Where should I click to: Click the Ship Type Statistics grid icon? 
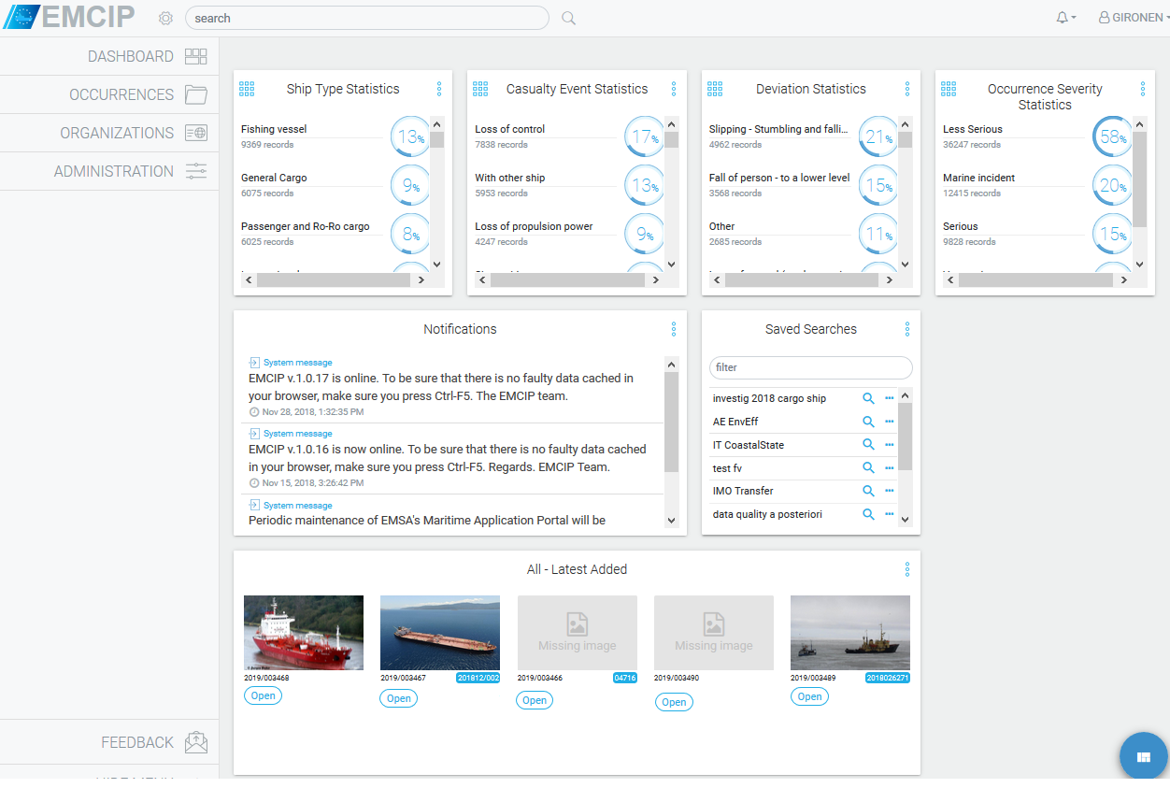(247, 89)
